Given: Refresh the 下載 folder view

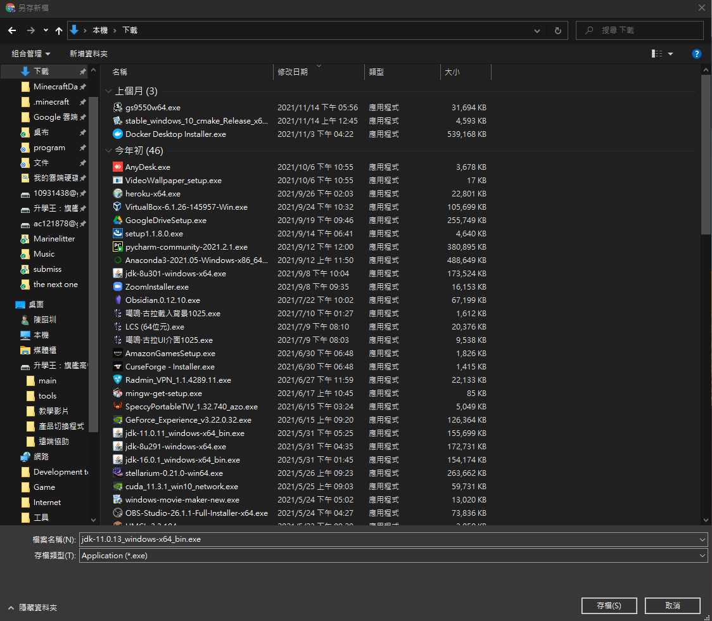Looking at the screenshot, I should (x=557, y=30).
